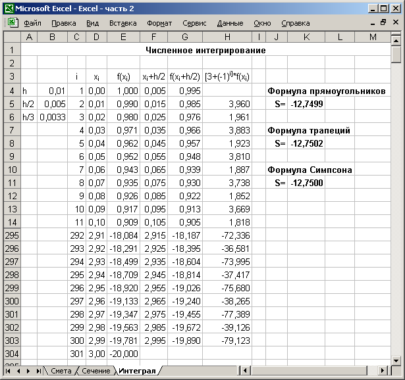
Task: Jump to first sheet with tab navigation arrow
Action: (x=8, y=371)
